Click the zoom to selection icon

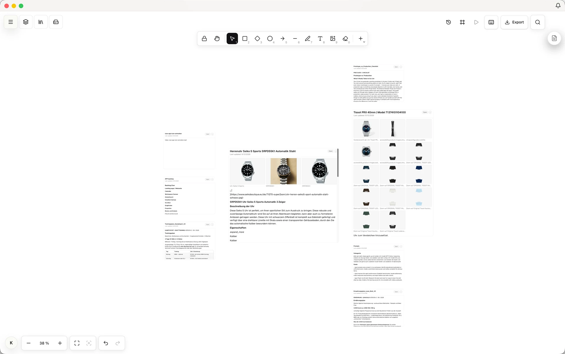click(x=89, y=343)
